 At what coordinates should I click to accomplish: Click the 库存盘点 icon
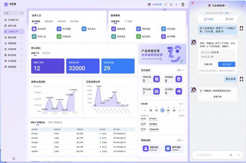(84, 29)
